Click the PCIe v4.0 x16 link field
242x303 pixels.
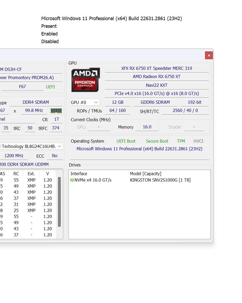[x=157, y=93]
